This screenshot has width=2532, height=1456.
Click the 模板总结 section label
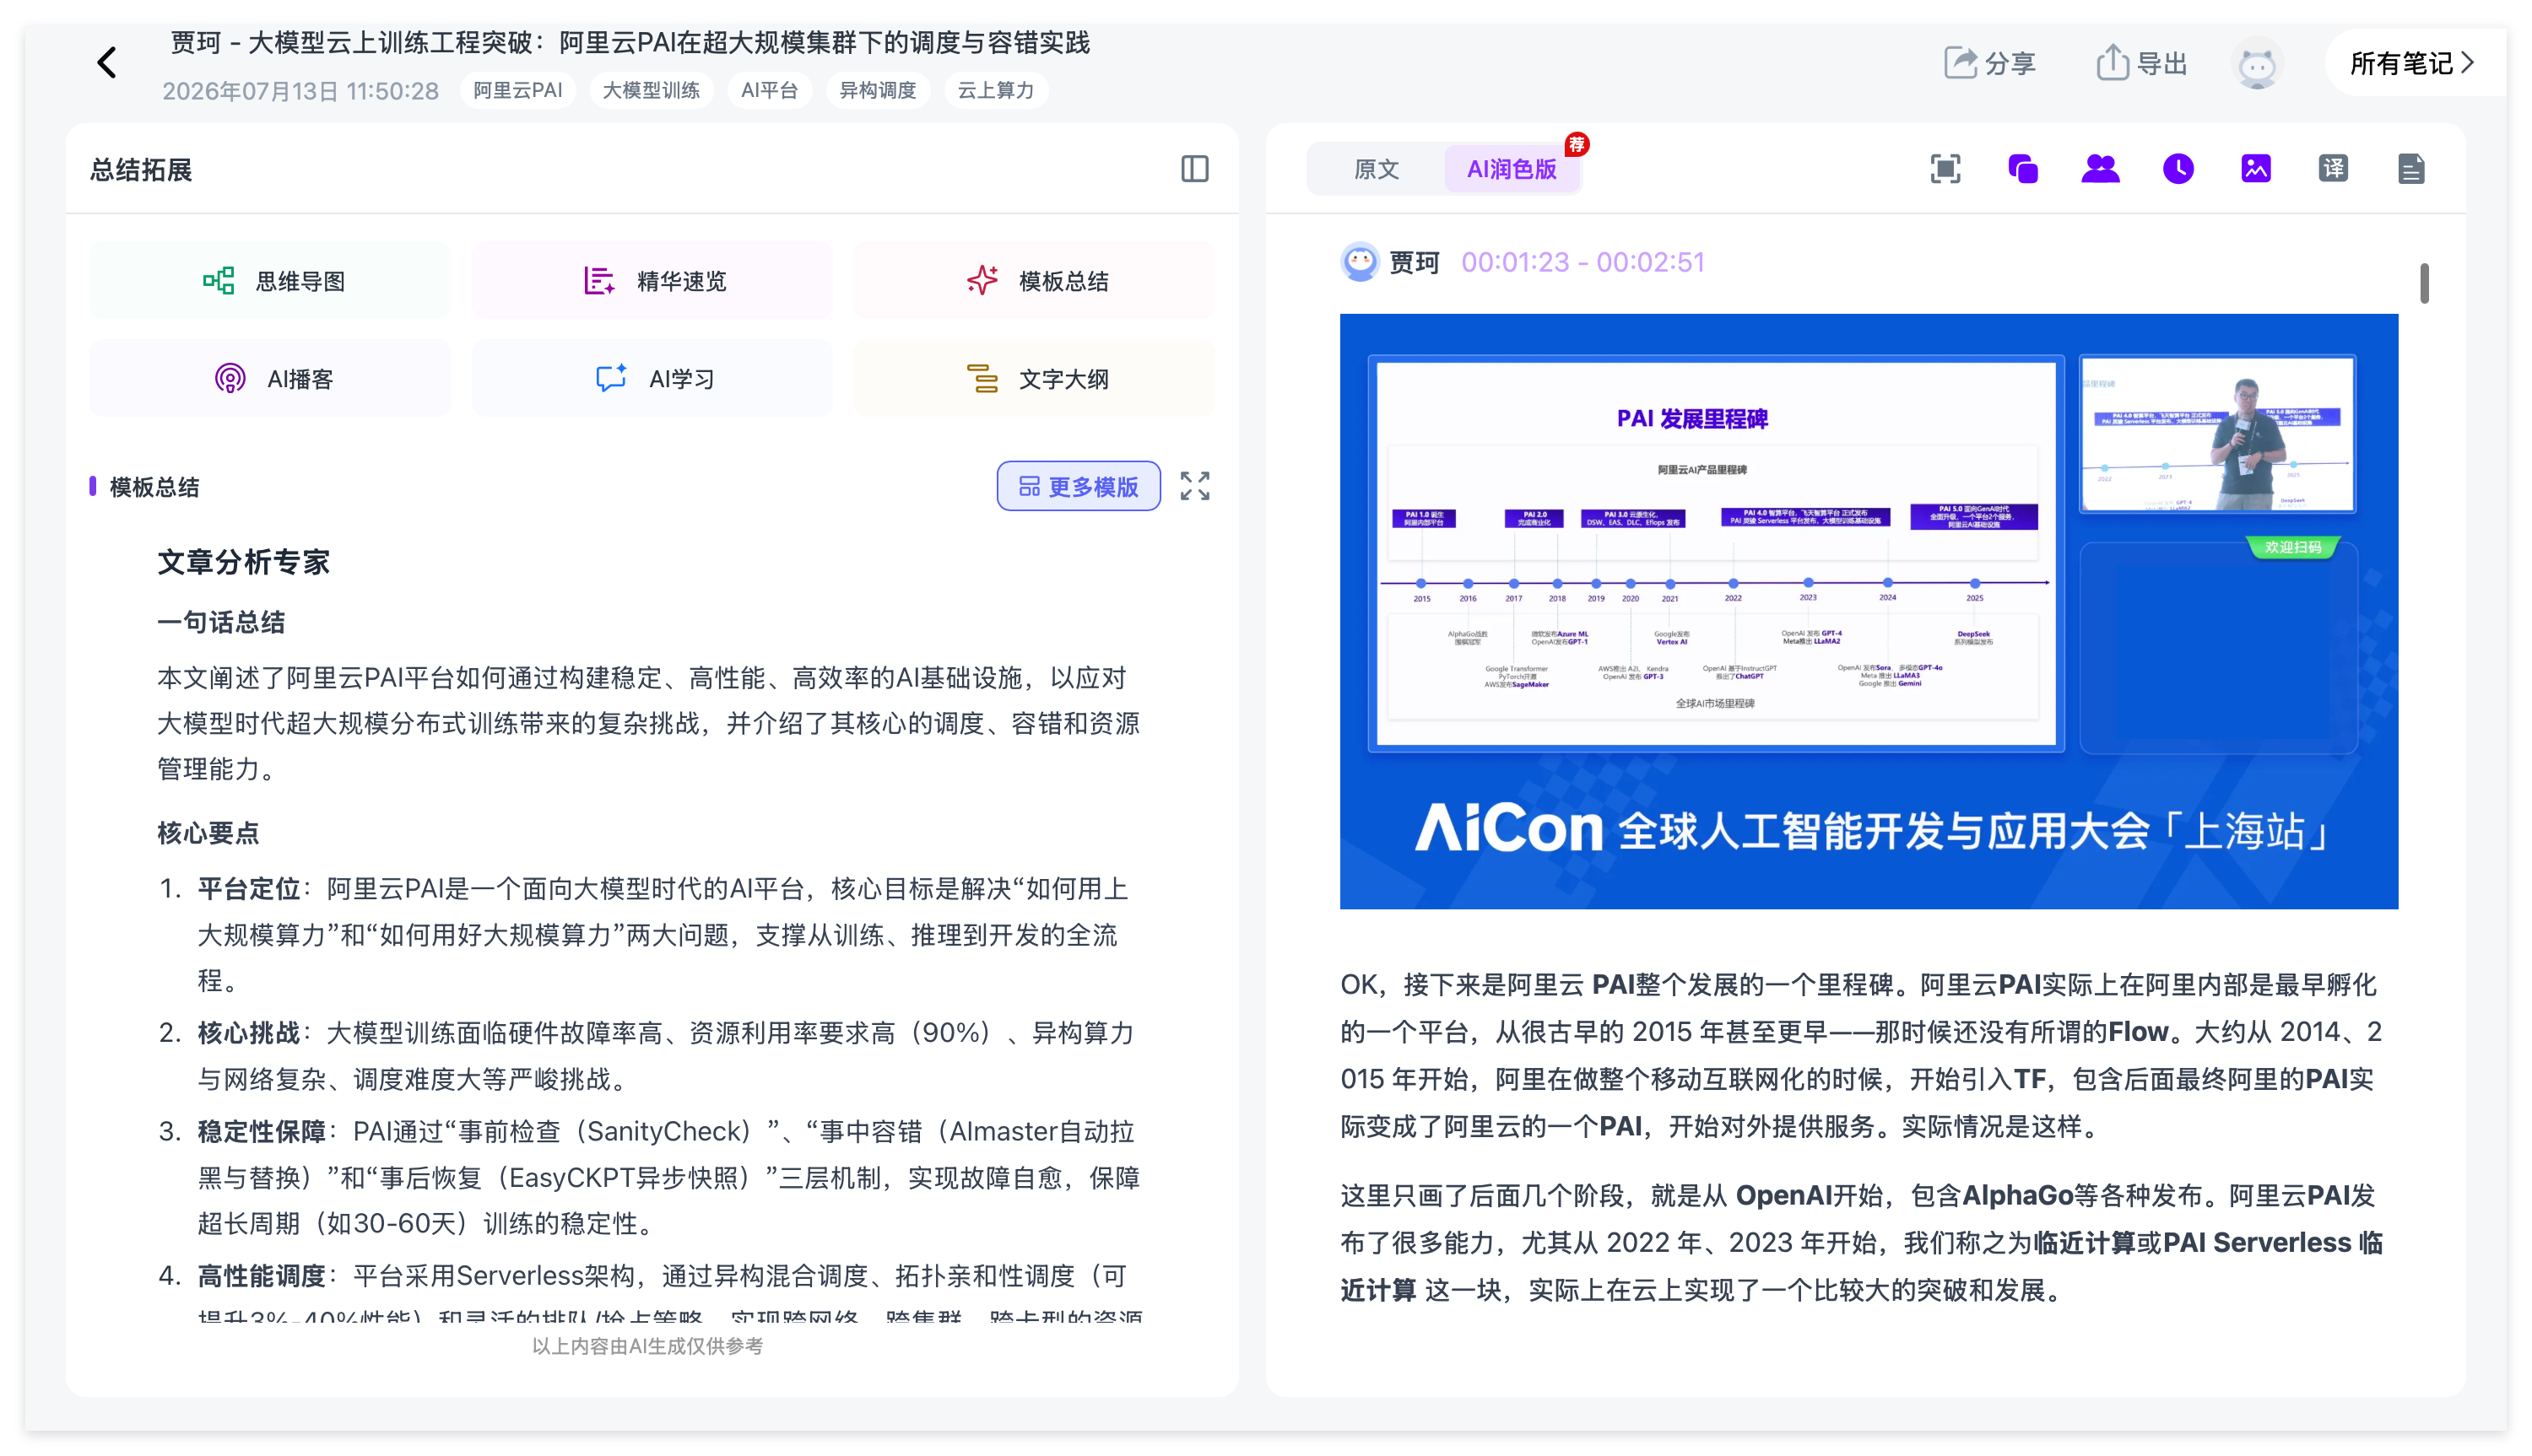[154, 487]
